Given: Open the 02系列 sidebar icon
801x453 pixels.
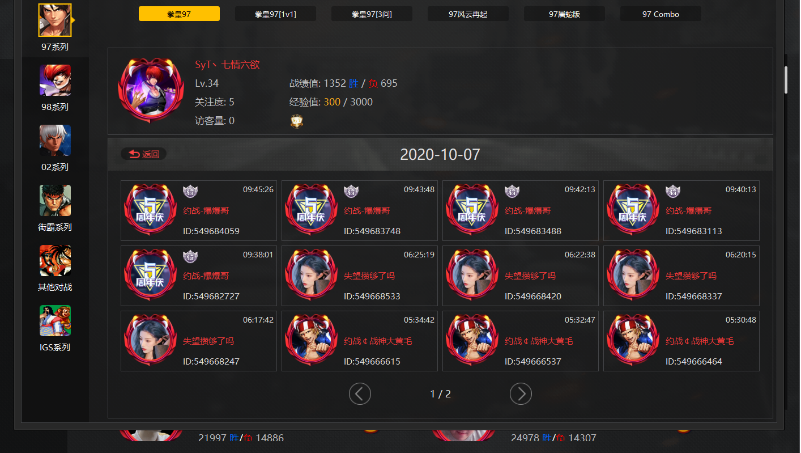Looking at the screenshot, I should pyautogui.click(x=55, y=140).
